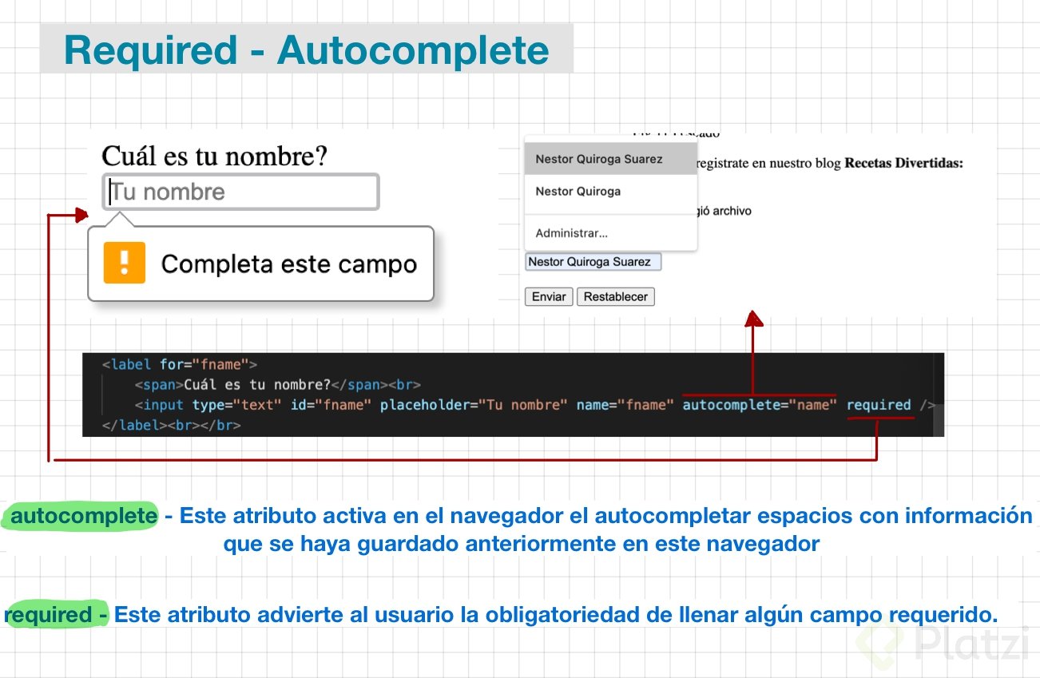Click the green-highlighted "required -" term in the description
Image resolution: width=1040 pixels, height=678 pixels.
56,615
